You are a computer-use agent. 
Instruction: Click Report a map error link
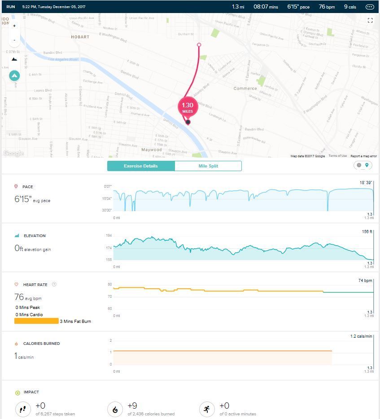click(363, 156)
